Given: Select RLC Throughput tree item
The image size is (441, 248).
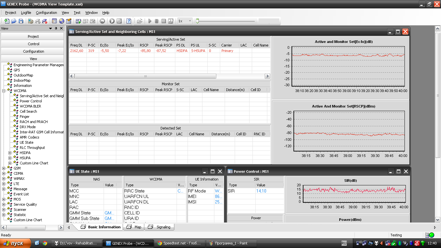Looking at the screenshot, I should (x=32, y=148).
